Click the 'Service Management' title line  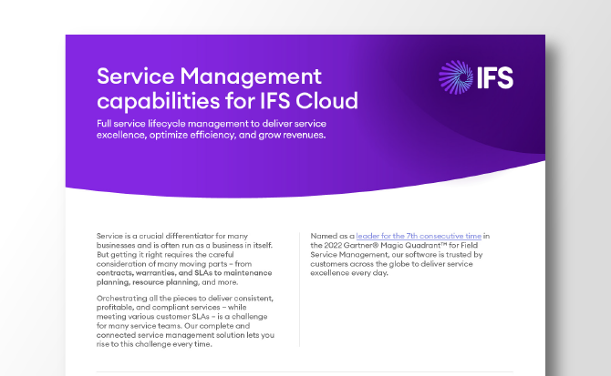tap(209, 75)
